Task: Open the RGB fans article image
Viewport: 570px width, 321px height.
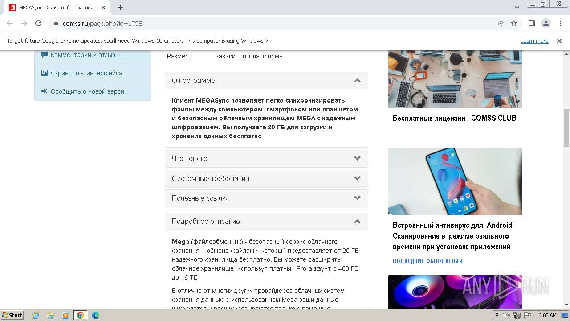Action: [455, 292]
